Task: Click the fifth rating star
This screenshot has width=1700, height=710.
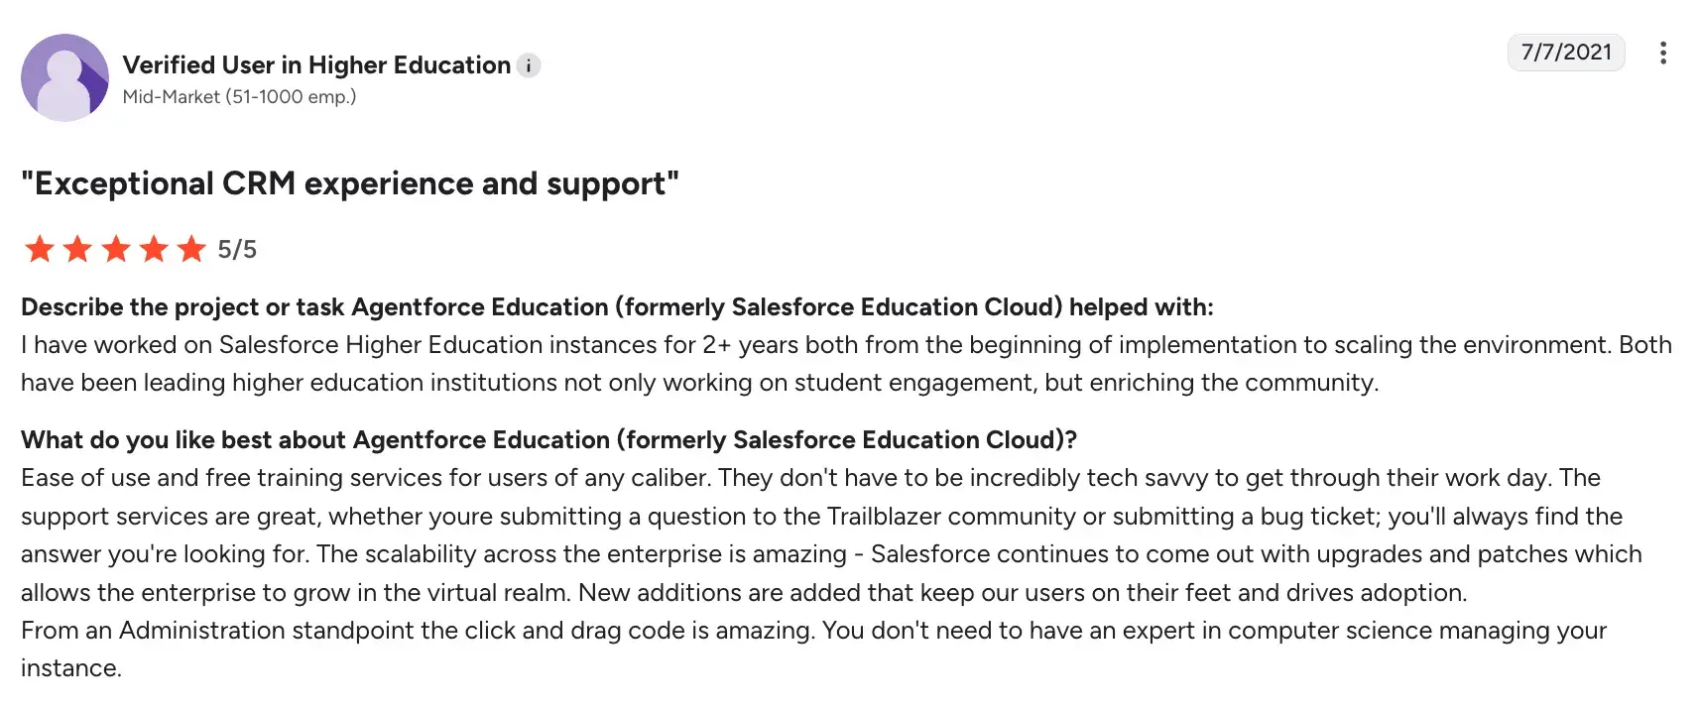Action: 191,250
